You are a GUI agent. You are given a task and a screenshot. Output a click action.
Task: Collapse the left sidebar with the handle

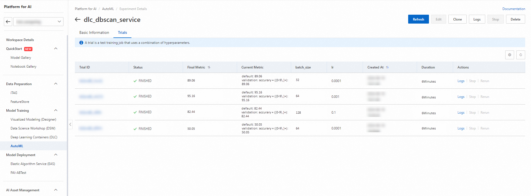click(x=70, y=124)
